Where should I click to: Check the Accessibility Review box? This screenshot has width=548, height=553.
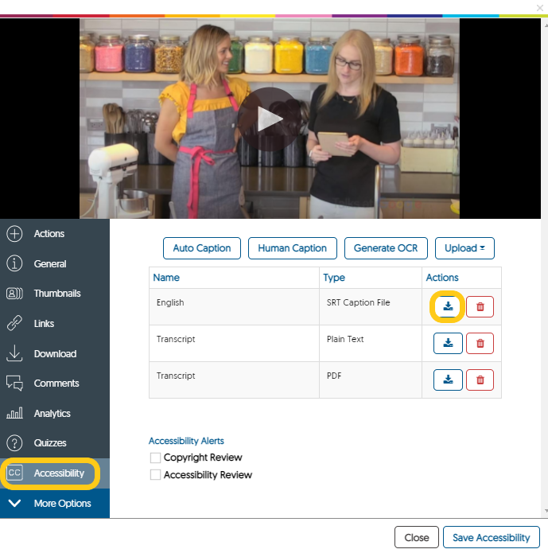156,475
